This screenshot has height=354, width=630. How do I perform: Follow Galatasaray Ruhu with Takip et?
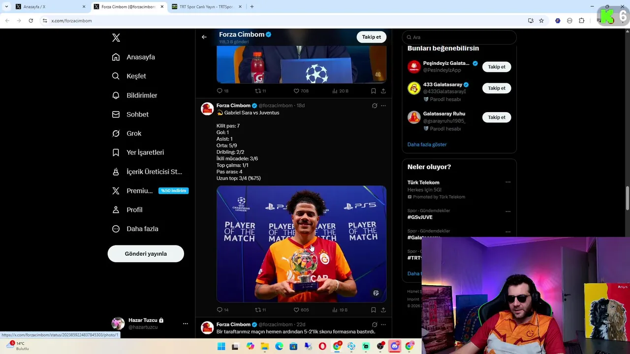[x=497, y=118]
